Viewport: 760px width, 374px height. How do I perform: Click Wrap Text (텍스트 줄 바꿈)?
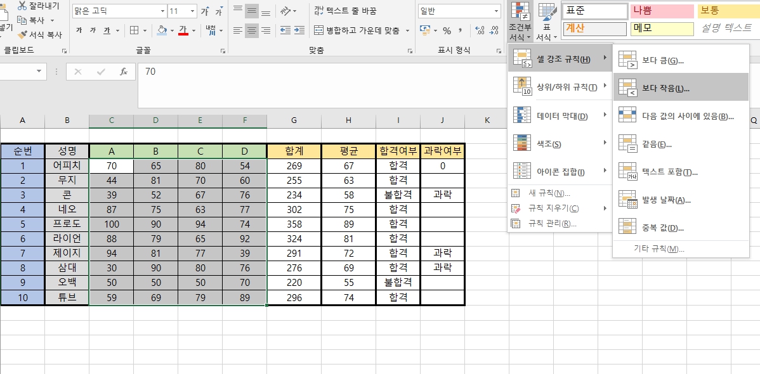345,11
